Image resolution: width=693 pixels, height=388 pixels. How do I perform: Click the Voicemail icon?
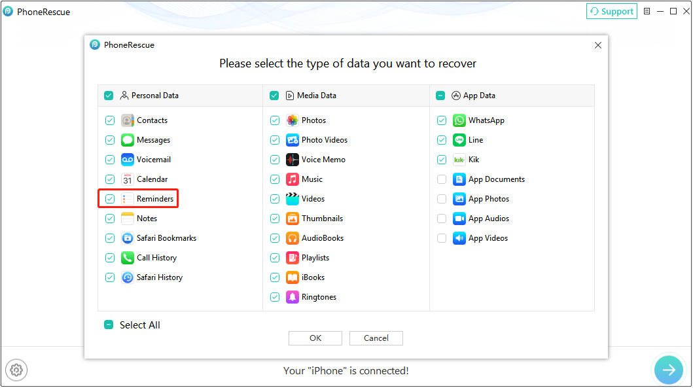click(128, 160)
